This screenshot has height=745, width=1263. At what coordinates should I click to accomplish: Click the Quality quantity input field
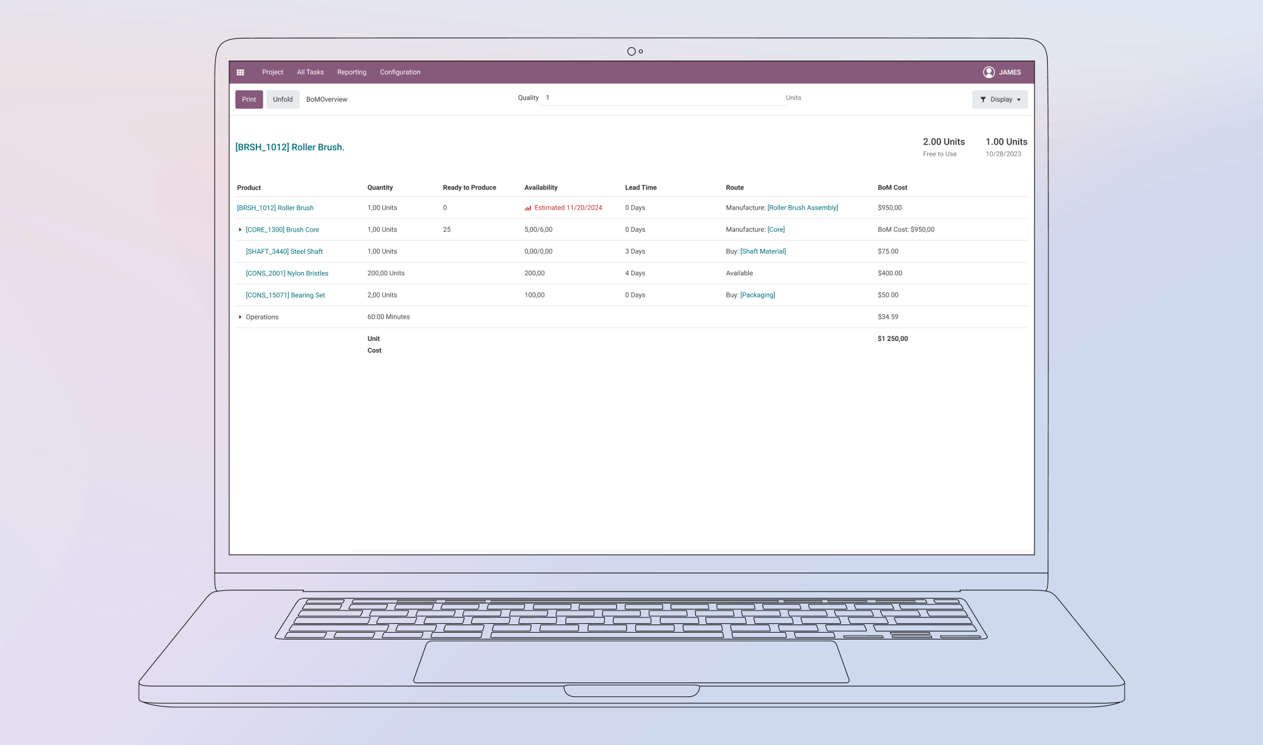tap(663, 98)
